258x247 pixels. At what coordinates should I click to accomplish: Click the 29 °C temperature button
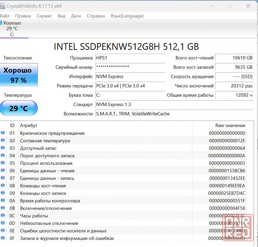coord(18,108)
